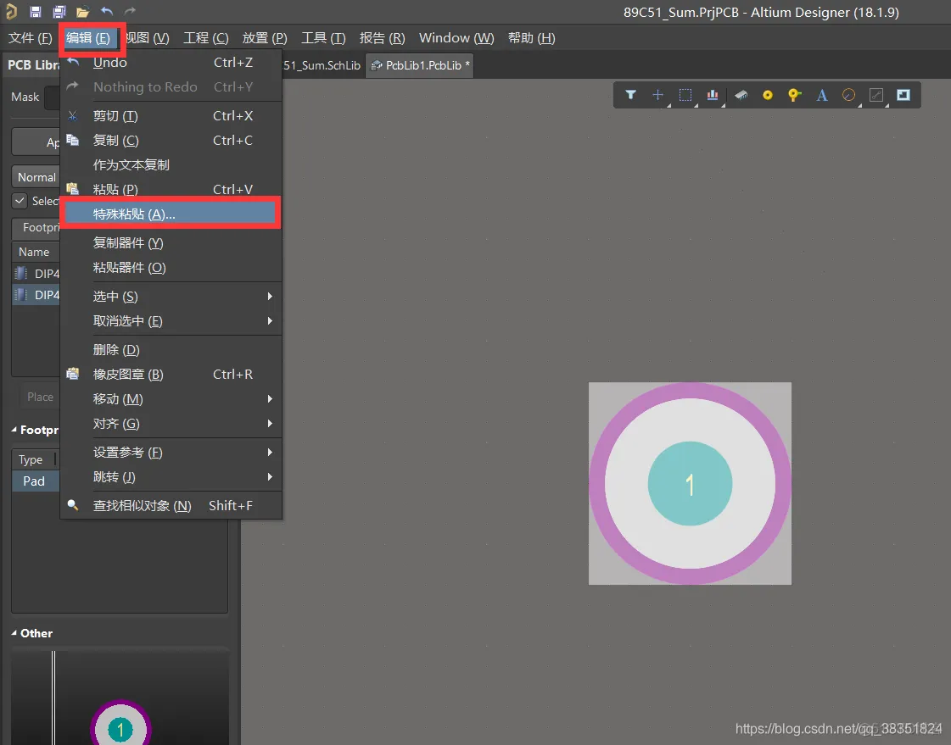Choose 橡皮图章 (B) rubber stamp entry
The height and width of the screenshot is (745, 951).
click(x=171, y=375)
